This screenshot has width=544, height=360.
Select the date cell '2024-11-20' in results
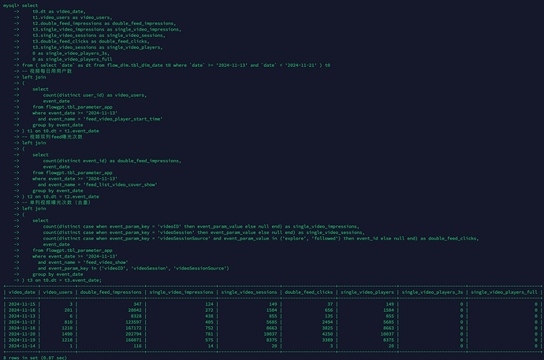(22, 334)
